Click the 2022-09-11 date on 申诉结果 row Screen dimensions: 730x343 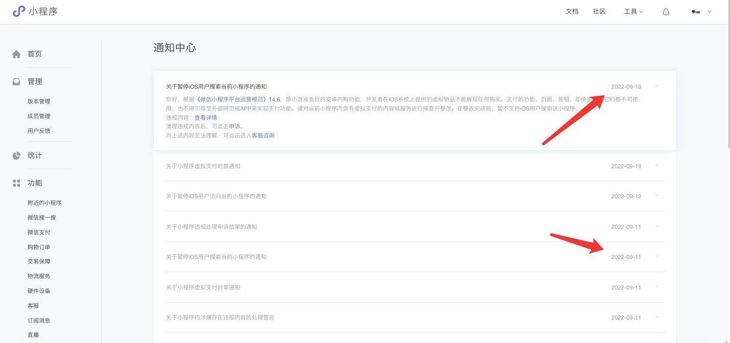click(x=626, y=227)
